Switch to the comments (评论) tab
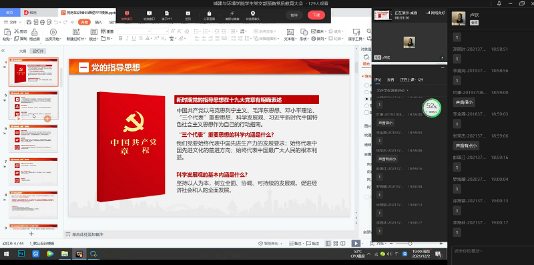 378,79
